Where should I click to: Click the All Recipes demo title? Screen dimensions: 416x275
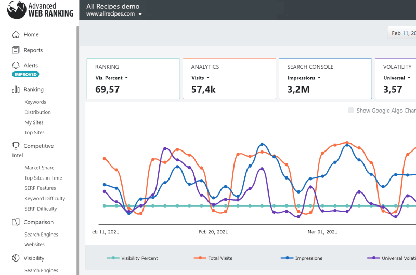(x=113, y=6)
